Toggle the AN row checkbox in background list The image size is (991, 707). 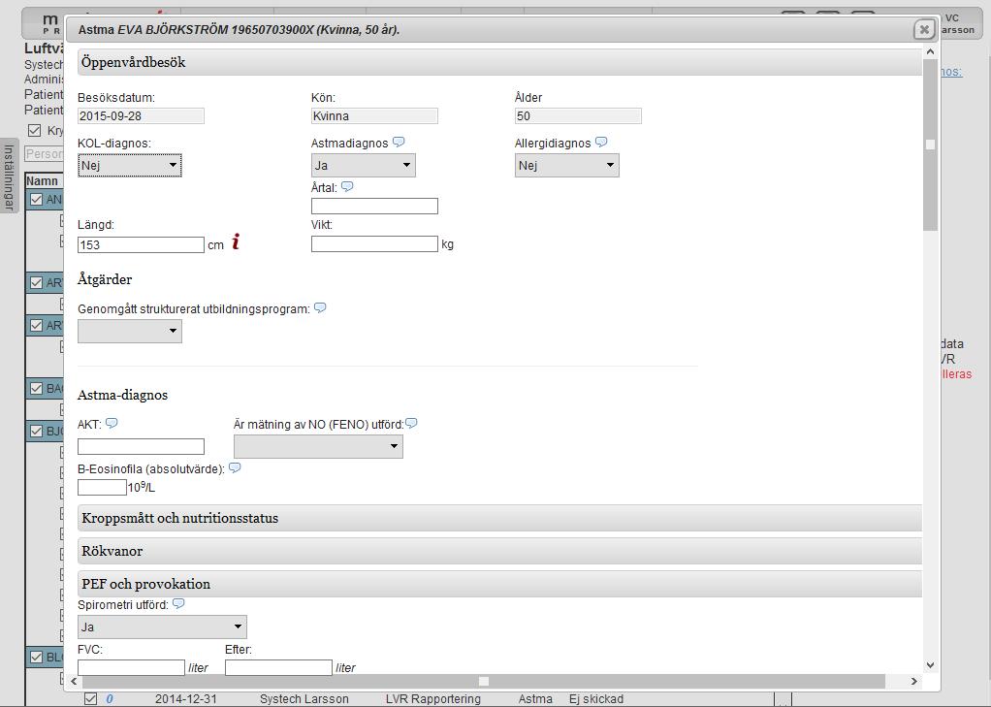point(36,199)
